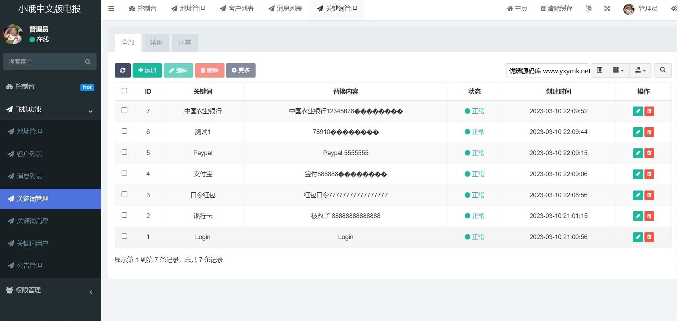Open the language switch icon
Viewport: 677px width, 321px height.
pos(588,8)
